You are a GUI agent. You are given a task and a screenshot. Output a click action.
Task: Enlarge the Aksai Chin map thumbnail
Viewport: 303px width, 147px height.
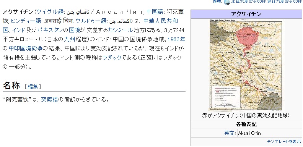(x=246, y=65)
